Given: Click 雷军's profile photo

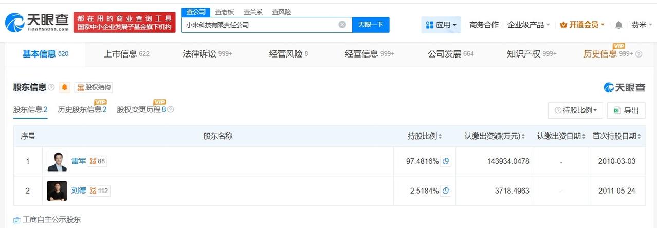Looking at the screenshot, I should (57, 161).
